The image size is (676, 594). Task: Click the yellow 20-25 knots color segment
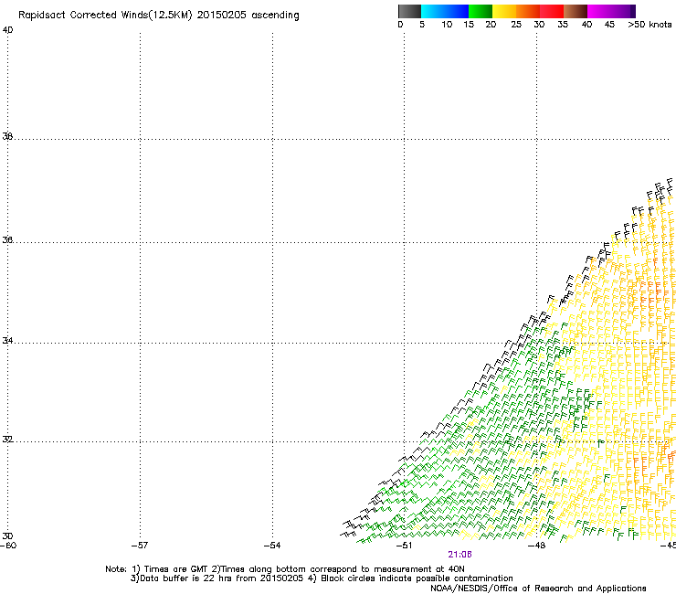504,11
